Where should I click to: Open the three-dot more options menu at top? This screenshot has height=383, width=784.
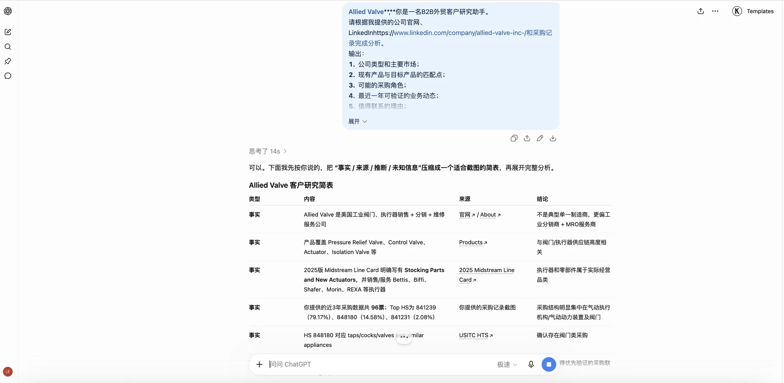pos(715,11)
